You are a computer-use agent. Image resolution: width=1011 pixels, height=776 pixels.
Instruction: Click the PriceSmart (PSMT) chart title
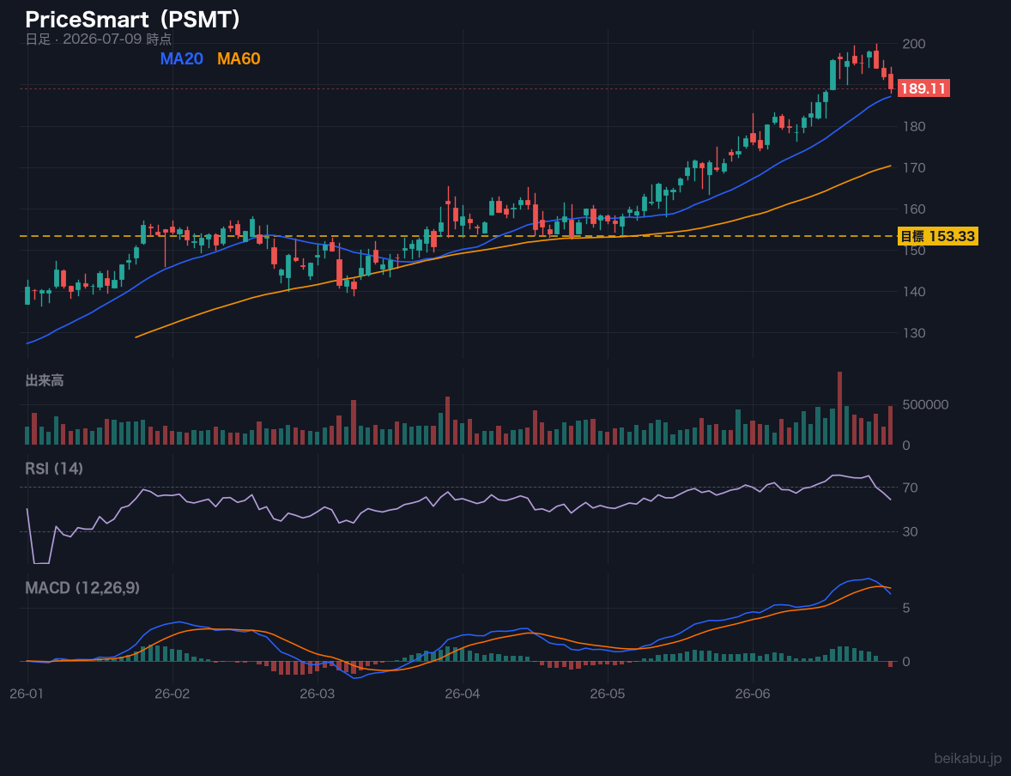133,20
